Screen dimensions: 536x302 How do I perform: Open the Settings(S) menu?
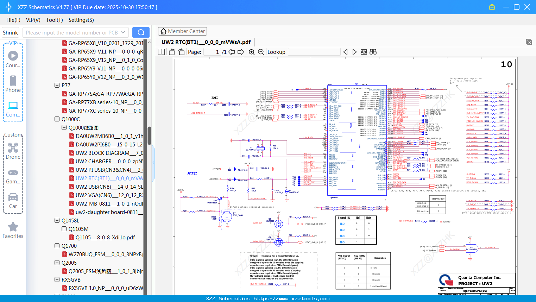[x=81, y=20]
